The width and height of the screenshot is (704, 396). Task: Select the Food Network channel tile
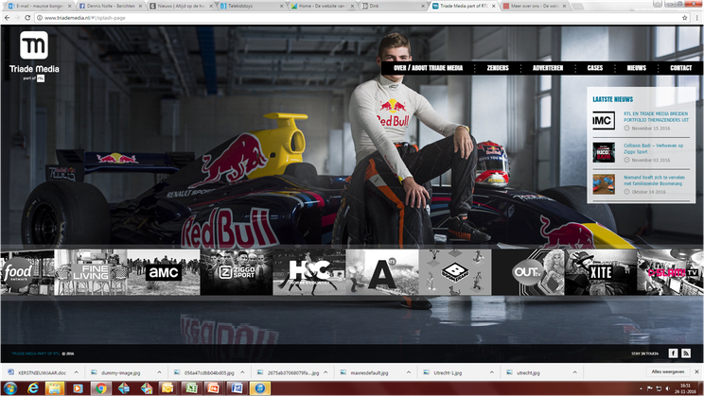26,272
